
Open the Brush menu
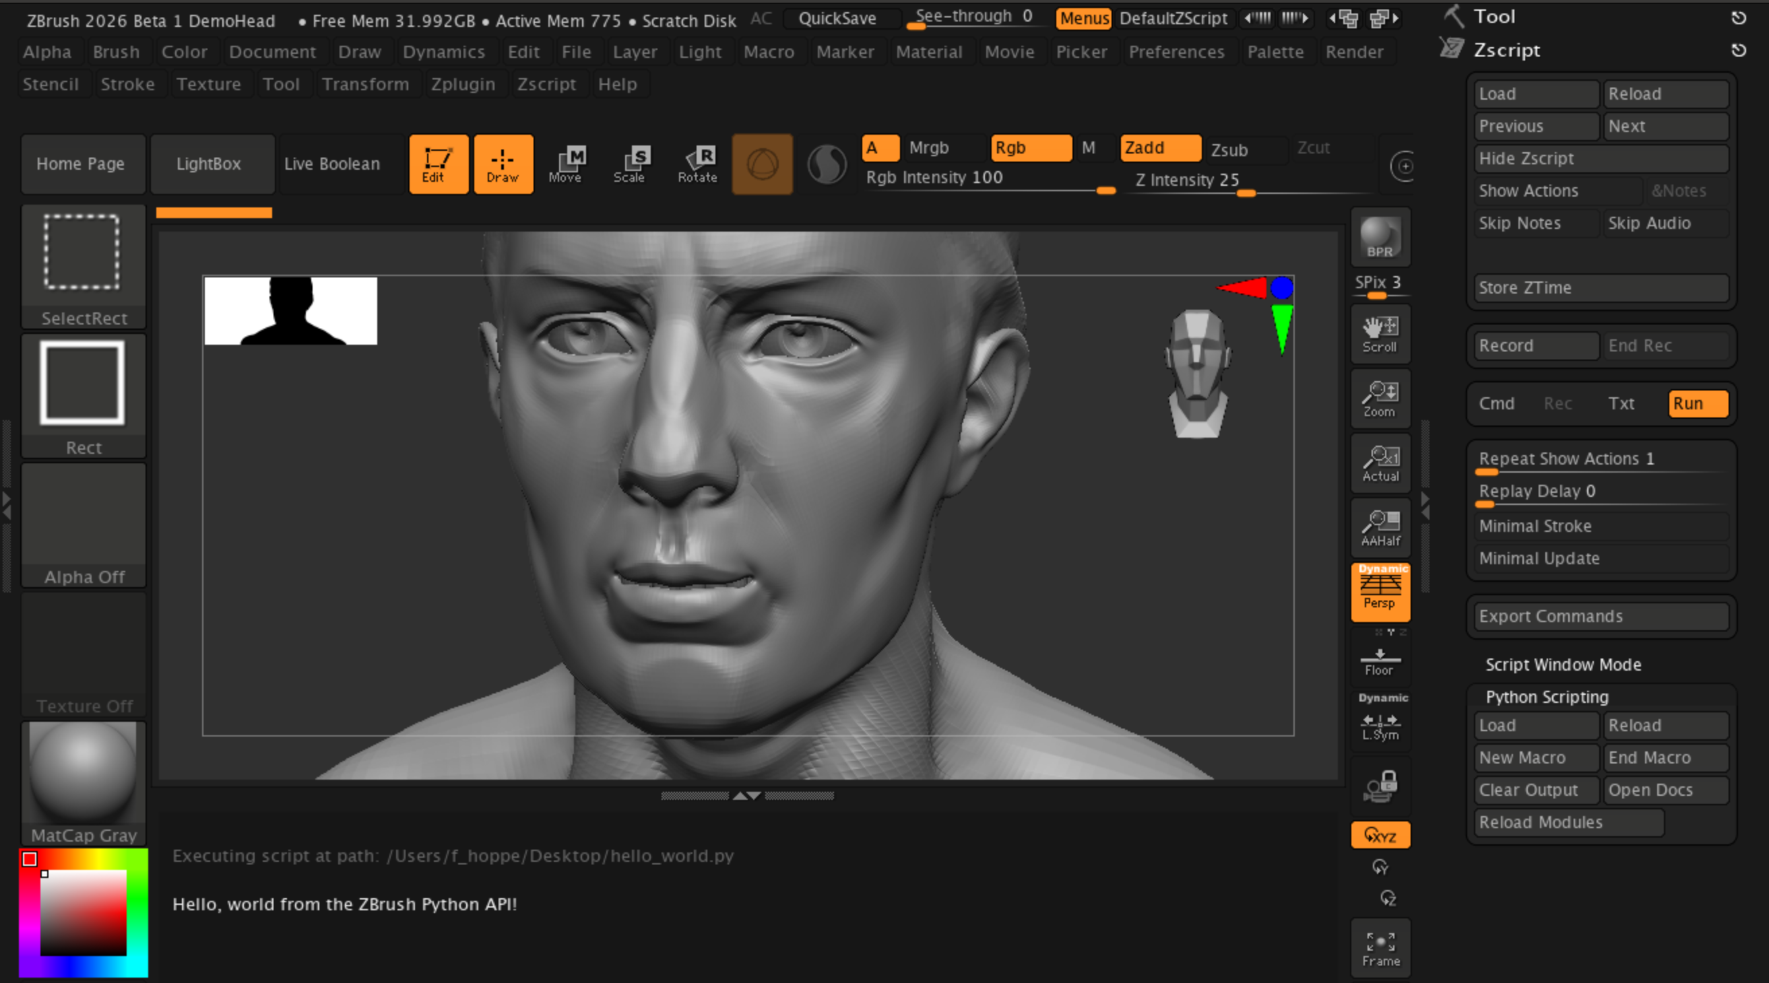(x=116, y=51)
